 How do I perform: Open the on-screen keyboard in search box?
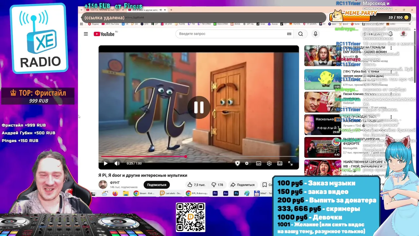pyautogui.click(x=289, y=34)
